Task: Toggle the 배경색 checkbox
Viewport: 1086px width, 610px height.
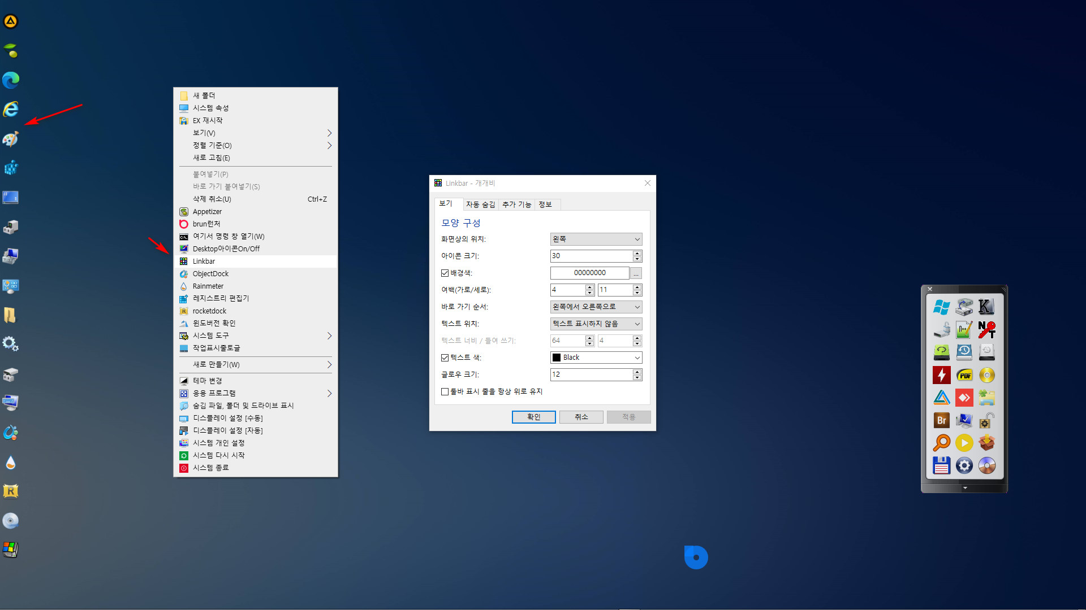Action: coord(445,273)
